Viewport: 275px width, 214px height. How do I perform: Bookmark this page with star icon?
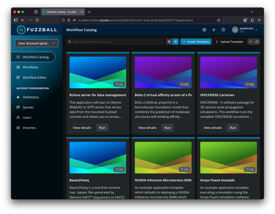click(219, 20)
